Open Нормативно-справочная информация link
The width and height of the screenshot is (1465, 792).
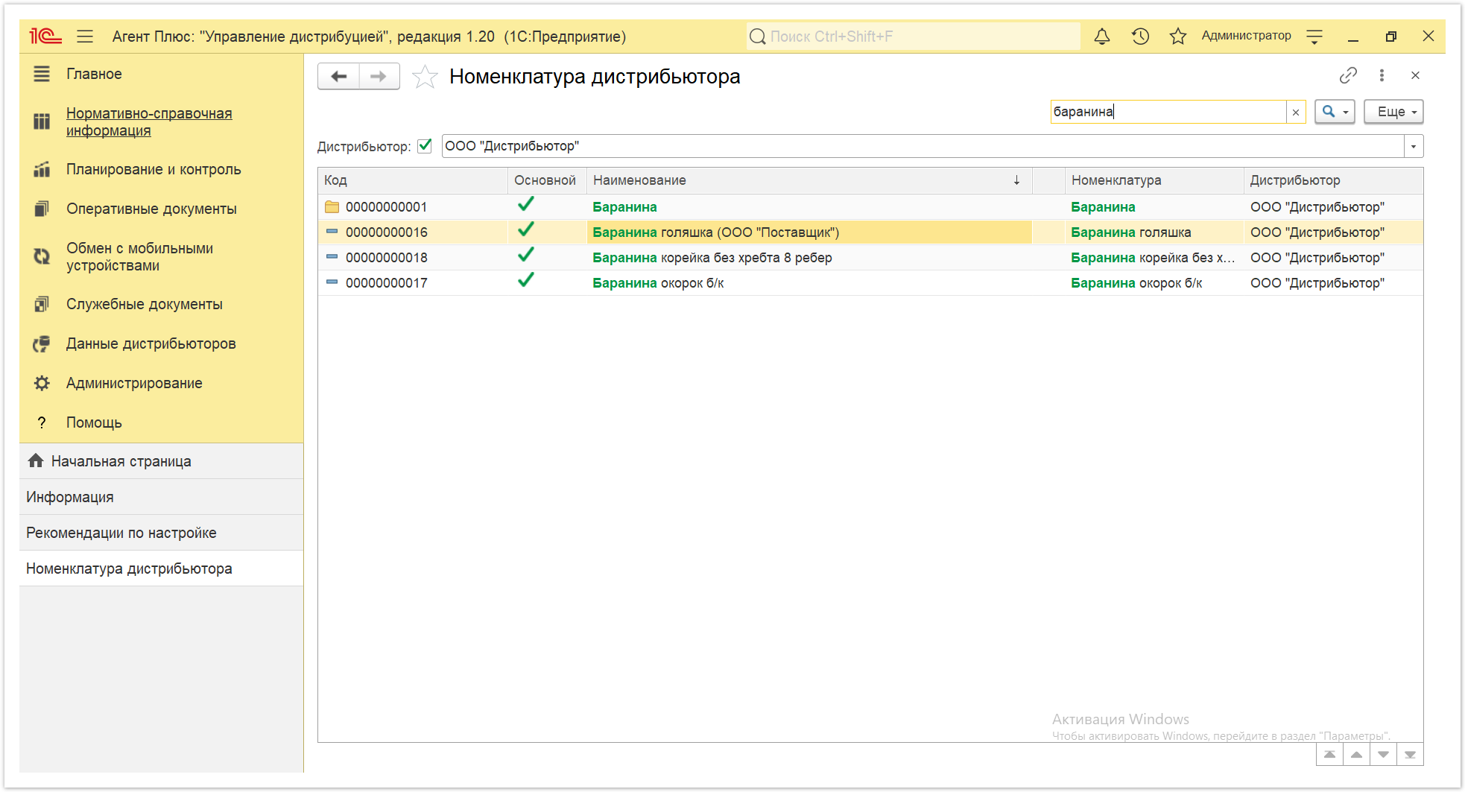click(149, 121)
